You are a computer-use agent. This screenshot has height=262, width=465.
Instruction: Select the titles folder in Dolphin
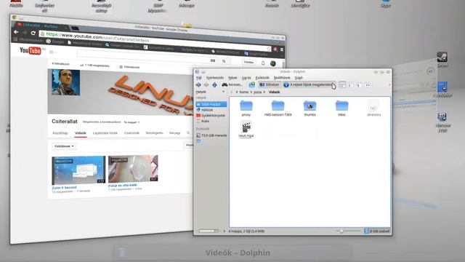(341, 108)
